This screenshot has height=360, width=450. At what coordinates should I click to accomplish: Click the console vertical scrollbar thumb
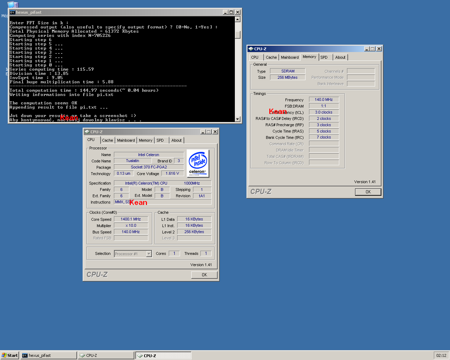238,35
